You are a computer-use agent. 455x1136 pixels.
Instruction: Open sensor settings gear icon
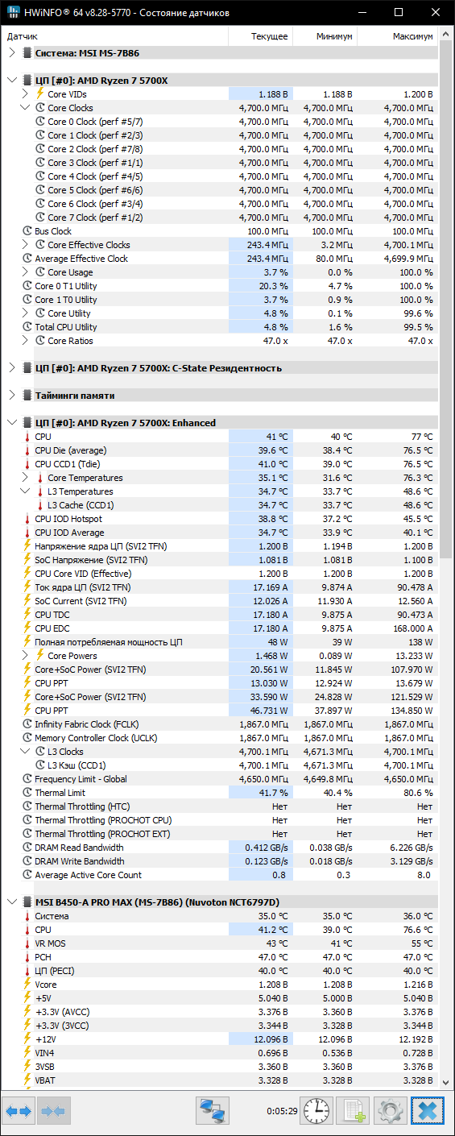click(390, 1111)
